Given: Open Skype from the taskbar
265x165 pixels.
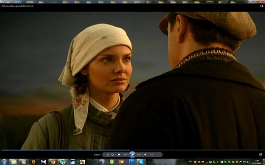Looking at the screenshot, I should coord(141,162).
